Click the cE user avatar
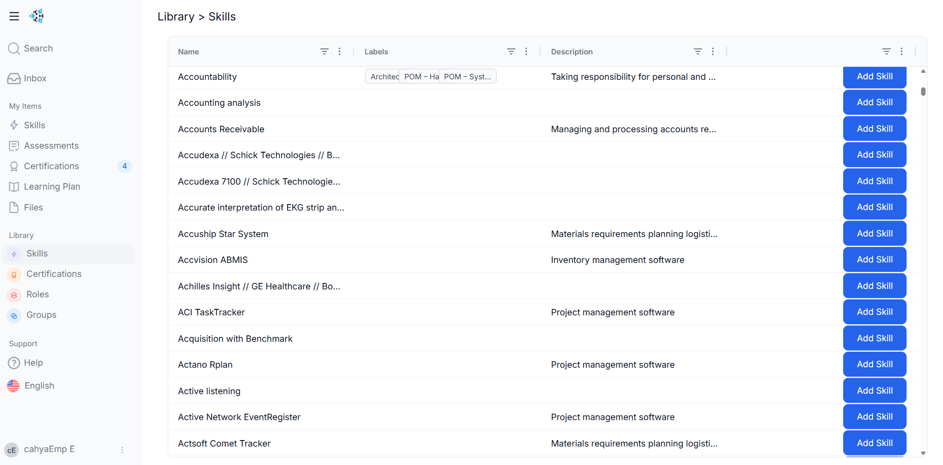943x465 pixels. [11, 450]
